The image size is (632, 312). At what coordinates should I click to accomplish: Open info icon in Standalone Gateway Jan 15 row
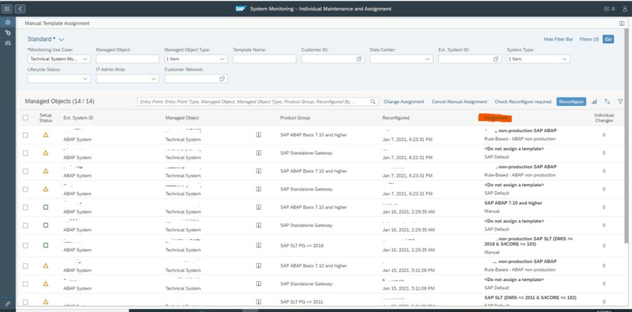259,284
